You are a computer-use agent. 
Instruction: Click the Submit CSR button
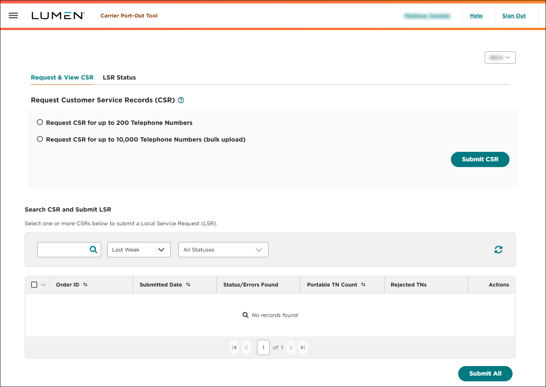click(480, 159)
